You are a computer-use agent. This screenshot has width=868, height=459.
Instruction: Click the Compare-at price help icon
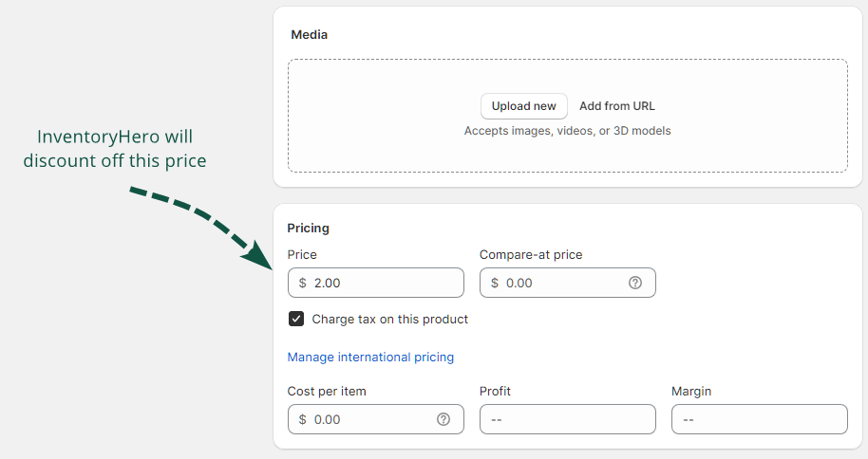(635, 283)
